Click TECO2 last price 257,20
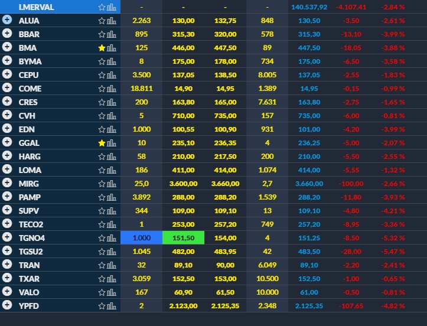Viewport: 427px width, 326px height. click(309, 224)
